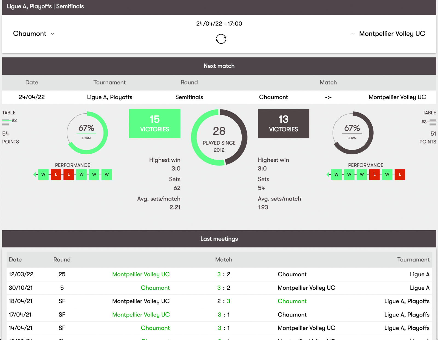Click the 3 : 1 score on 17/04/21
The image size is (438, 340).
click(x=224, y=315)
